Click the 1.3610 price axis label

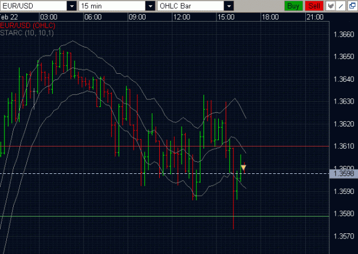[344, 146]
